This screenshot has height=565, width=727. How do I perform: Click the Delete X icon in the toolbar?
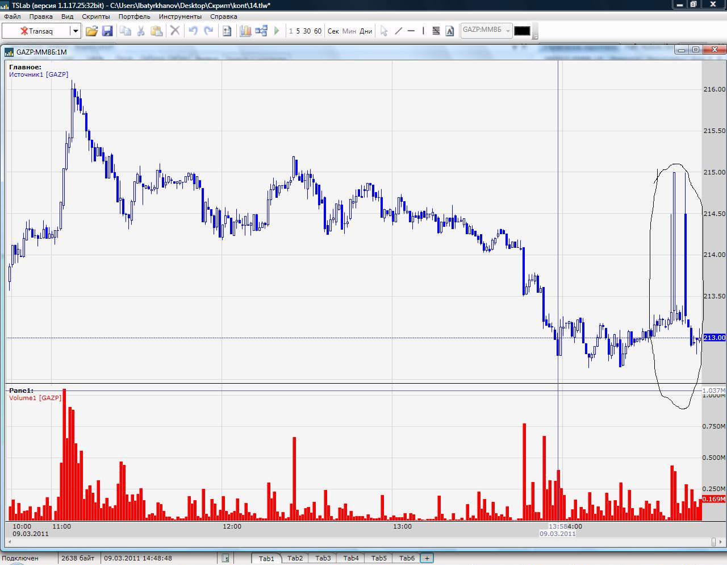[175, 31]
